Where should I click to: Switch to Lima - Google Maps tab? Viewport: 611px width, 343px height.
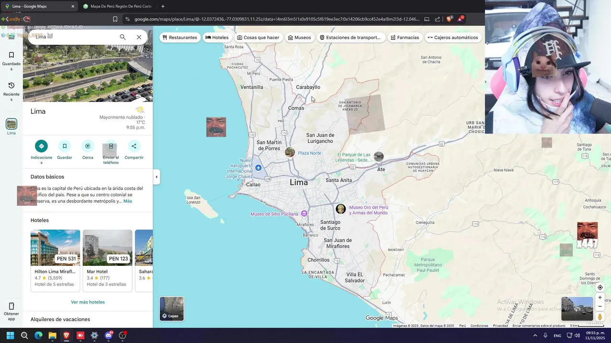click(40, 6)
